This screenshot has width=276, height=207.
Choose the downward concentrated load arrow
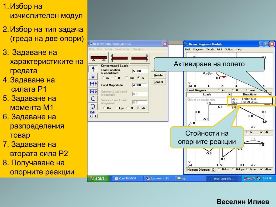[93, 76]
